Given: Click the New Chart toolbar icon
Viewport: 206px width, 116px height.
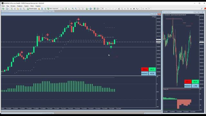Looking at the screenshot, I should (x=3, y=9).
